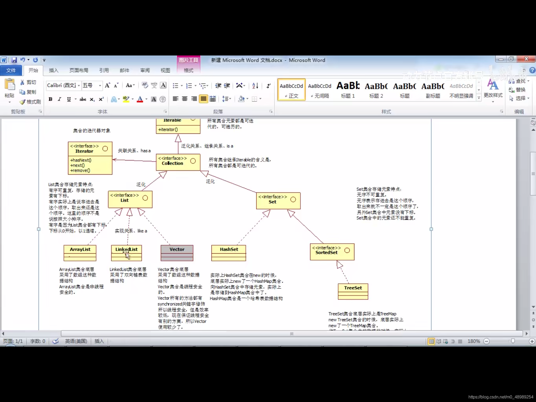
Task: Toggle bold formatting in Font group
Action: [x=50, y=99]
